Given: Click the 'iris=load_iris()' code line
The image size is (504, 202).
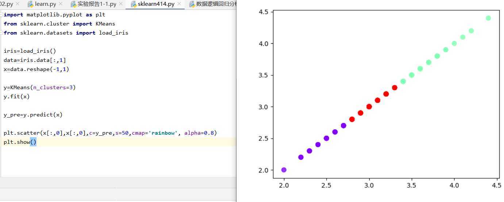Looking at the screenshot, I should 30,51.
